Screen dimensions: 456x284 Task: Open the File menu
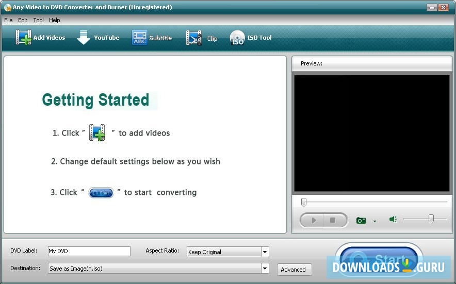point(8,20)
